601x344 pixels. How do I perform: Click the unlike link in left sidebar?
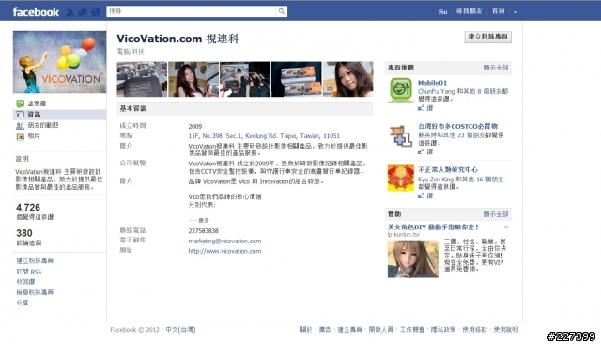pos(25,282)
